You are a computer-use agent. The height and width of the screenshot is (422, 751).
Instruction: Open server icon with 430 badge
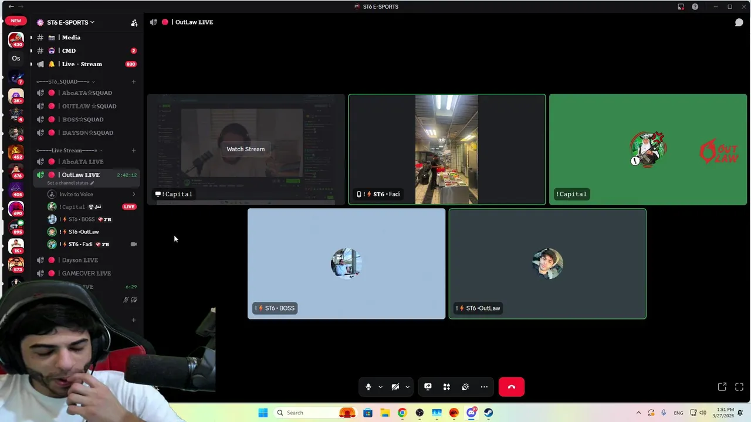pos(16,40)
